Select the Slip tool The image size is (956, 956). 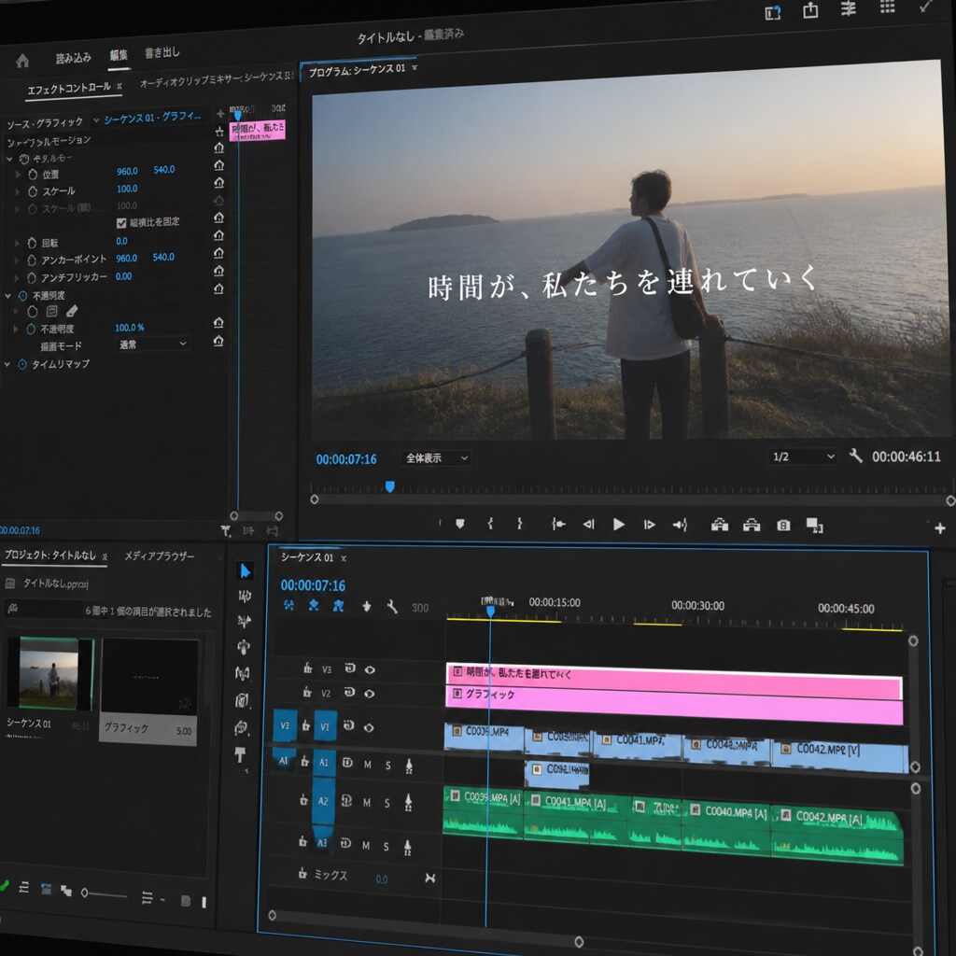[x=243, y=673]
